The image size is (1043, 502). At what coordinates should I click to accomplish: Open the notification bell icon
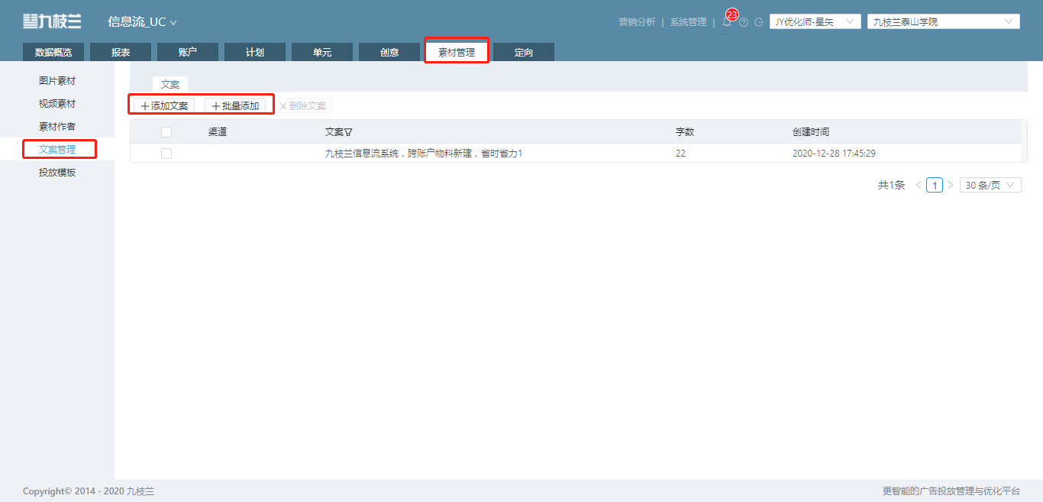(x=727, y=22)
